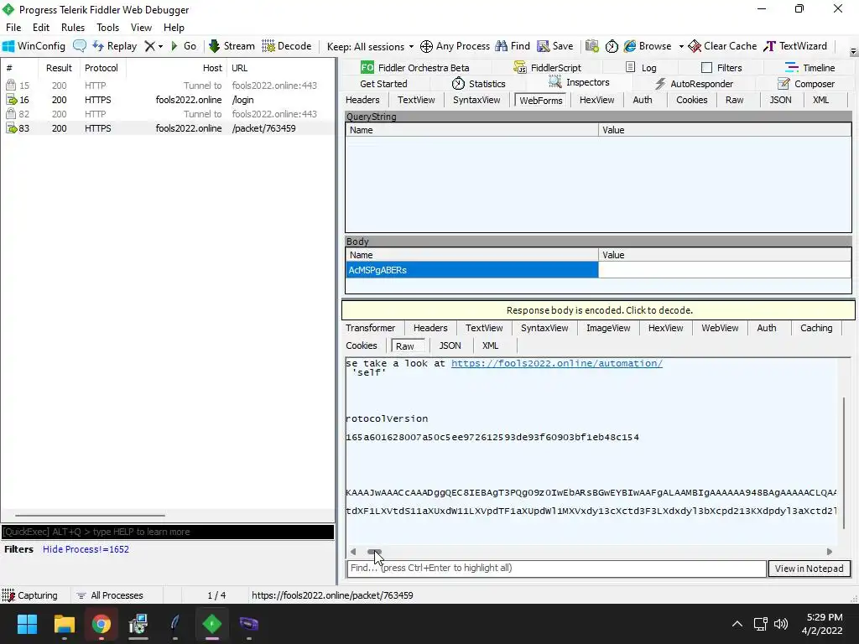Screen dimensions: 859x644
Task: Click the Save sessions toolbar button
Action: click(x=555, y=46)
